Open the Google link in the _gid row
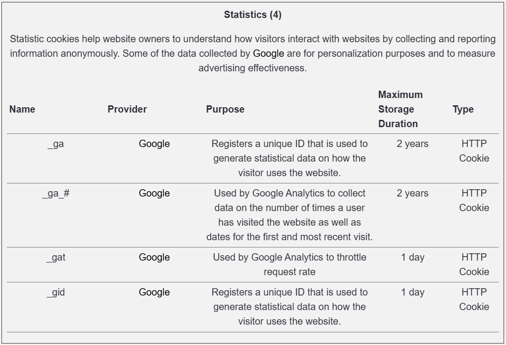The width and height of the screenshot is (506, 345). pyautogui.click(x=154, y=292)
